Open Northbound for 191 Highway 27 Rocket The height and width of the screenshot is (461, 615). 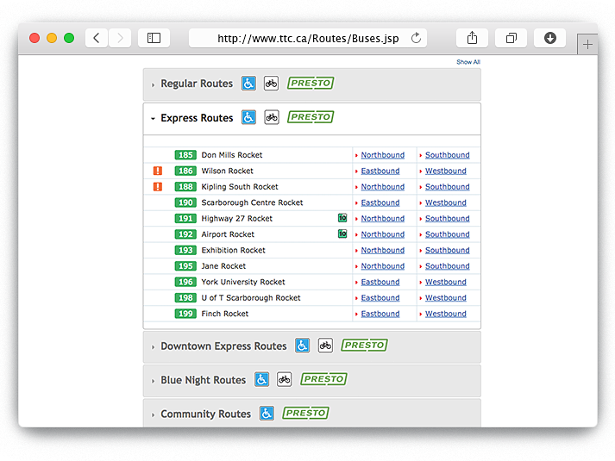(x=382, y=219)
